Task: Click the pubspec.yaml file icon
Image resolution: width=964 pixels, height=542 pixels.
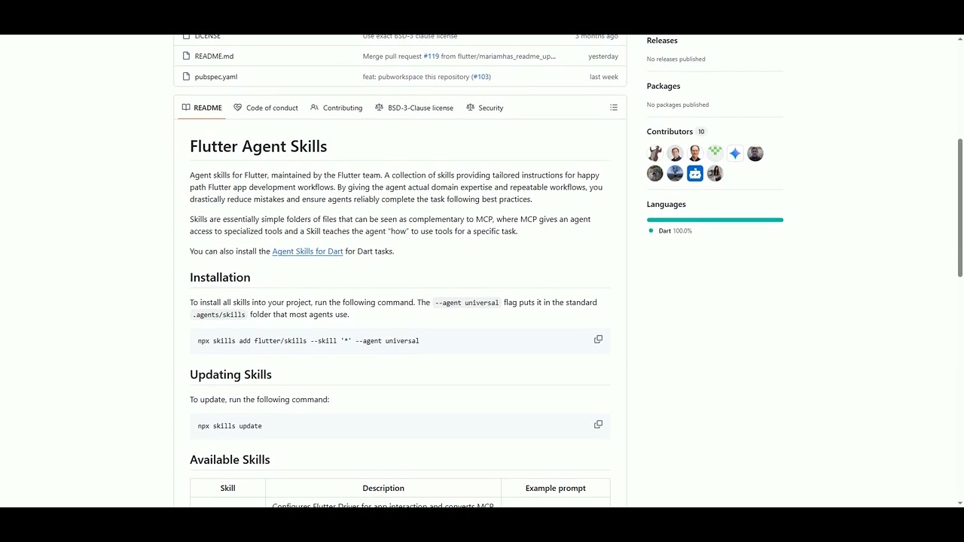Action: point(186,77)
